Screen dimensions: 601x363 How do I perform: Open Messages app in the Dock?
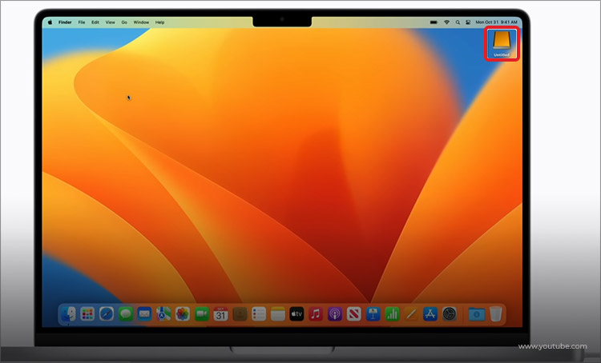point(126,314)
